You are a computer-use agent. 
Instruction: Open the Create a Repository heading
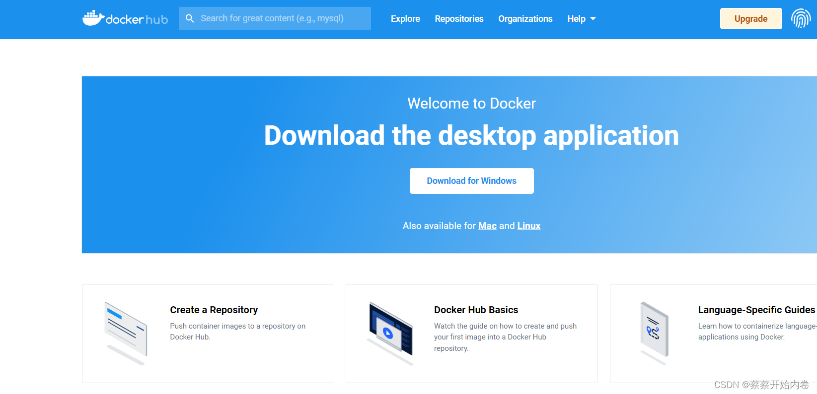point(214,310)
